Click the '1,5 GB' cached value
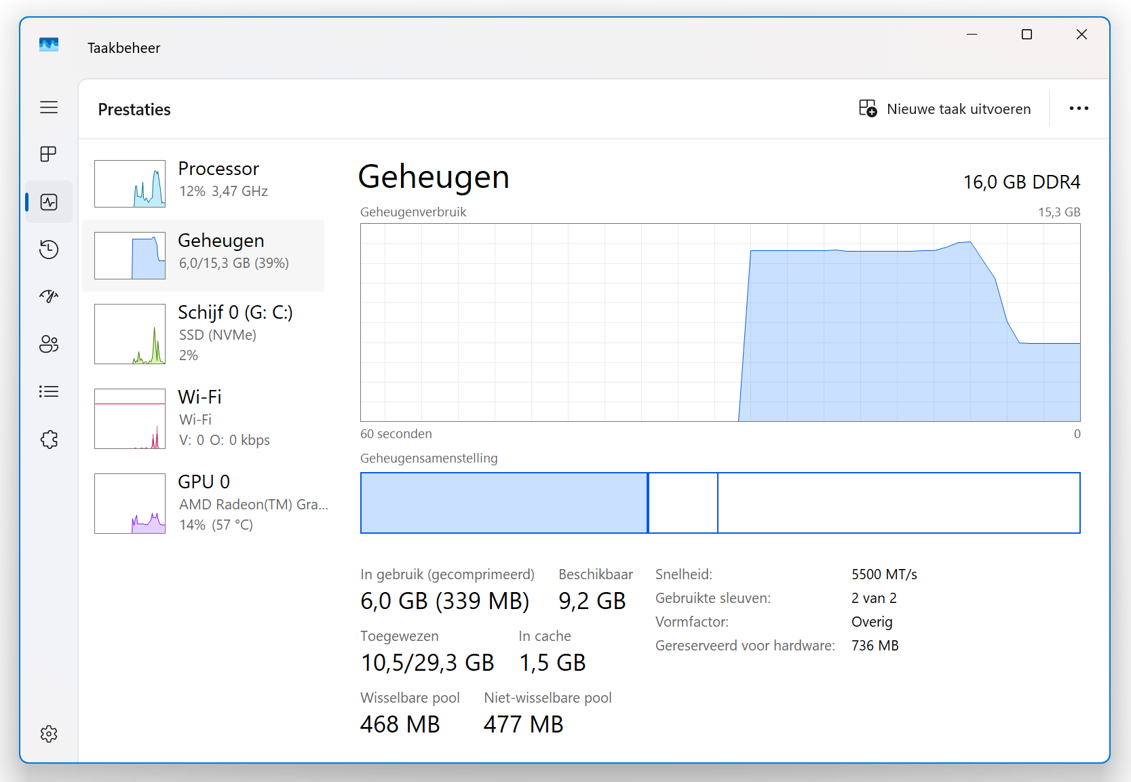Screen dimensions: 1131x782 [552, 663]
